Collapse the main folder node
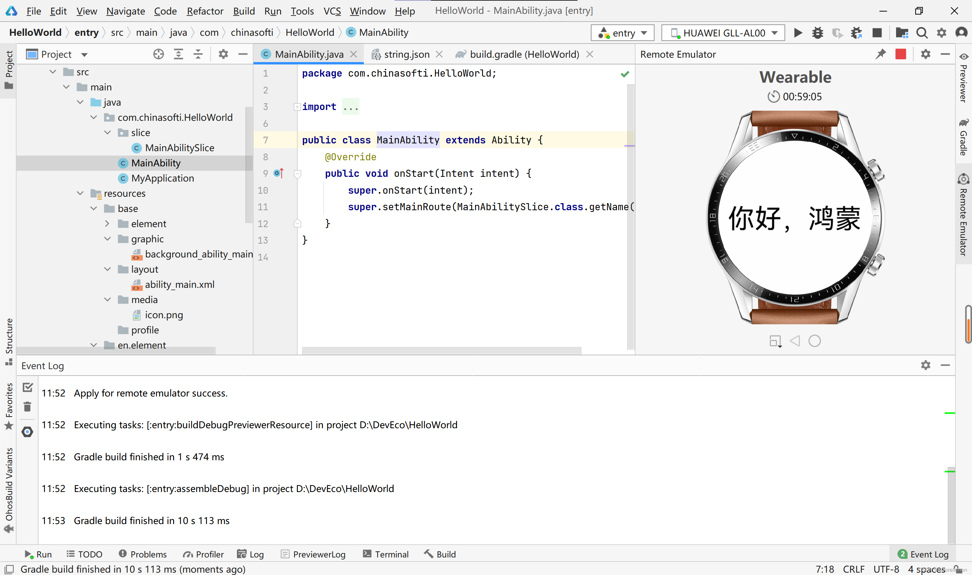Image resolution: width=972 pixels, height=575 pixels. (x=66, y=87)
